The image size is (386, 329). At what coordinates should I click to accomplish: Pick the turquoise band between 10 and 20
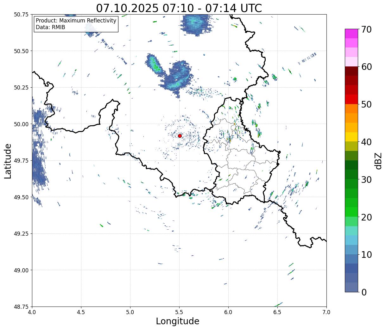[351, 231]
